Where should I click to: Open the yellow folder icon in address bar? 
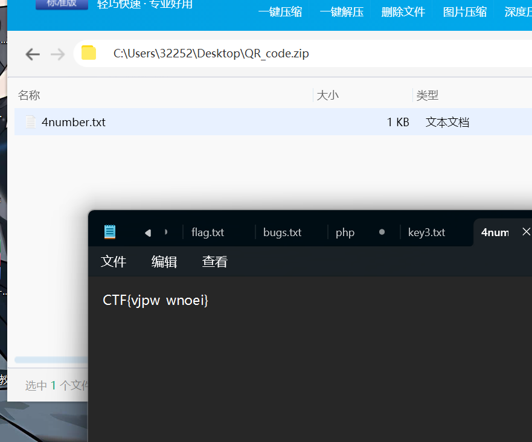[x=88, y=53]
